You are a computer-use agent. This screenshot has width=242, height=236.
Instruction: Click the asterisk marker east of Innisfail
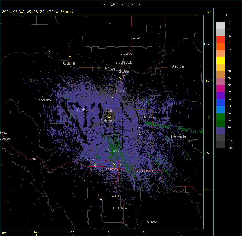(x=141, y=85)
